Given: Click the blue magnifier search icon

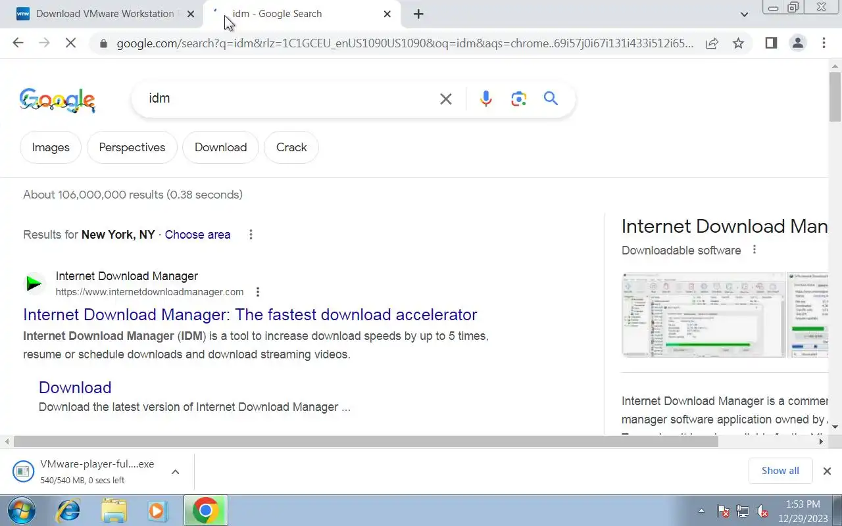Looking at the screenshot, I should point(551,99).
